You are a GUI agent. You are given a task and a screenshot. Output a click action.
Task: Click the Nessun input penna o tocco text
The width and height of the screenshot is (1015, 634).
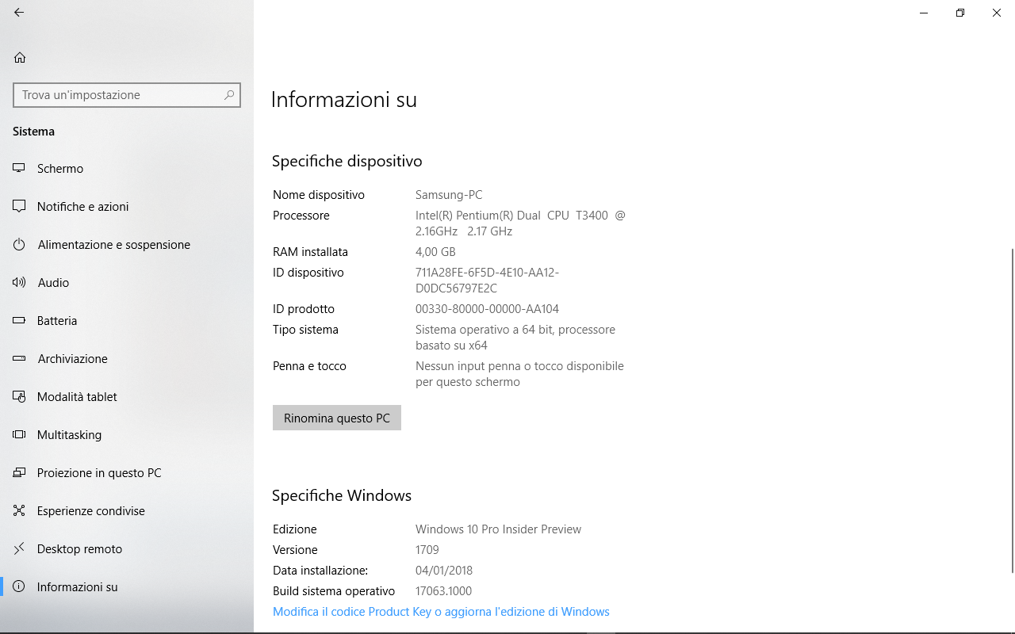(519, 374)
